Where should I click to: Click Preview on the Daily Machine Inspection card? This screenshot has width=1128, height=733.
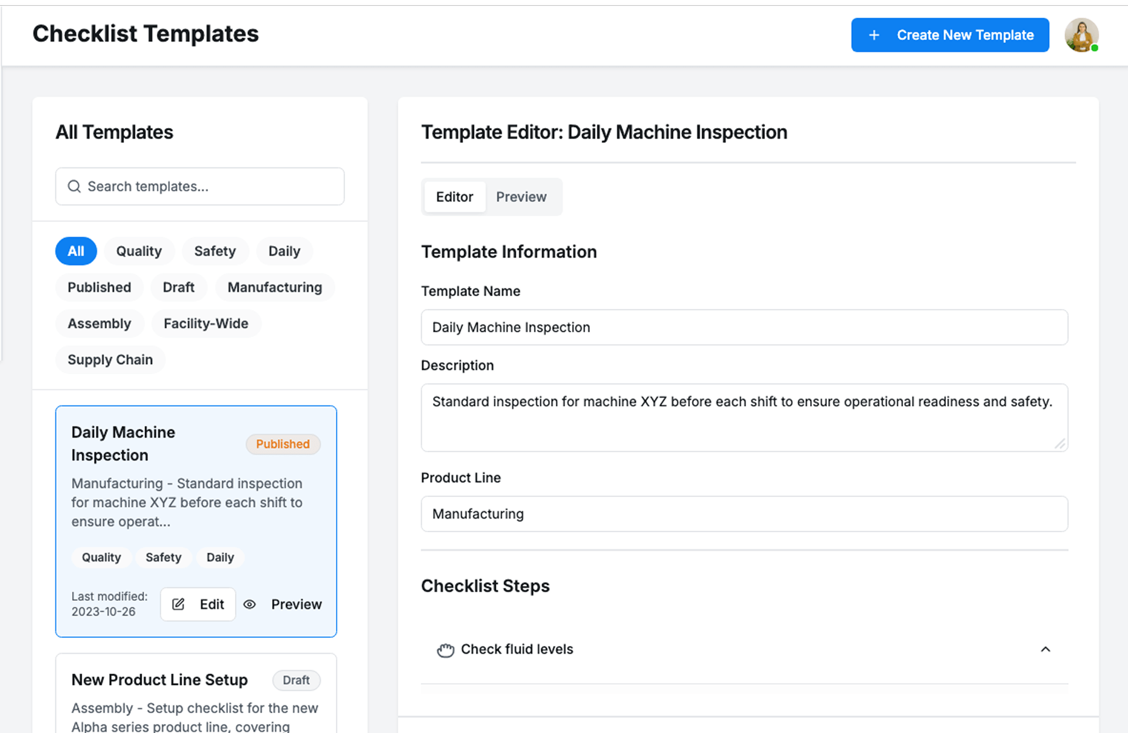coord(296,604)
